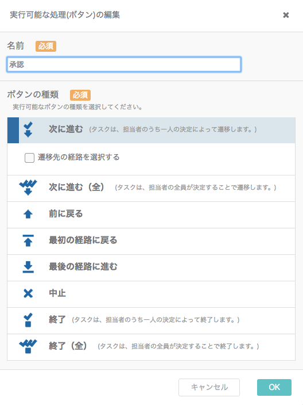Select the 次に進む button type row
The image size is (303, 405).
click(151, 130)
